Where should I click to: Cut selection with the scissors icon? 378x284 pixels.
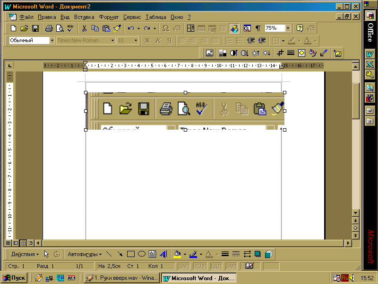[84, 28]
